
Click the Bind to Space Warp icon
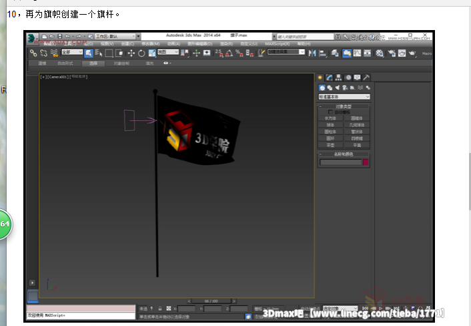pos(54,53)
